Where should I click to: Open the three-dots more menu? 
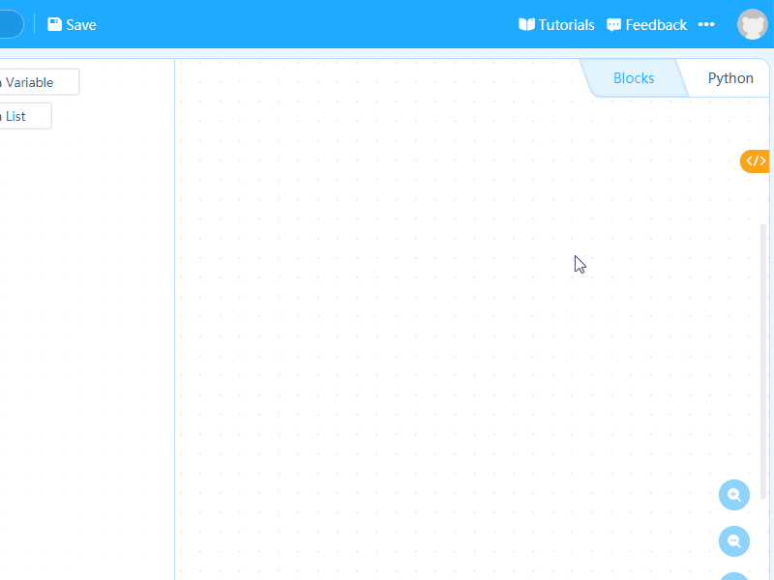(706, 24)
